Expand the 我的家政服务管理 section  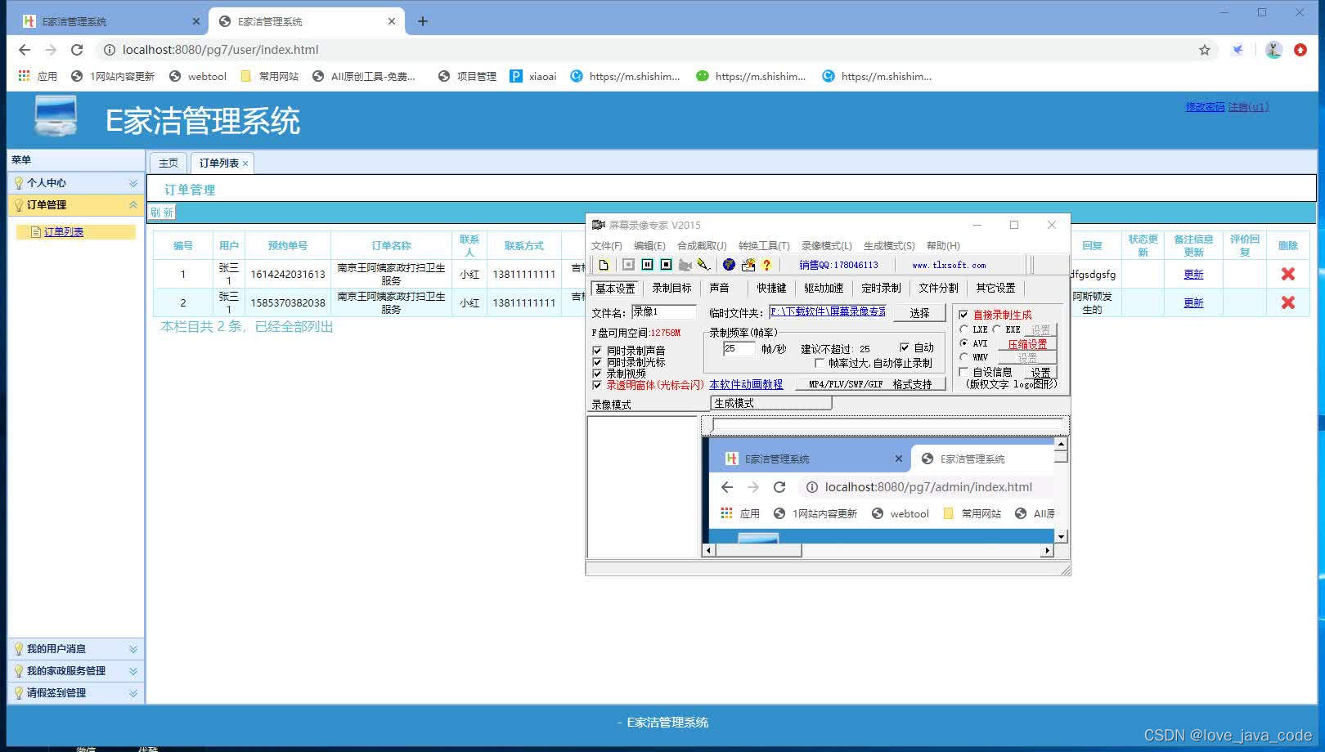132,670
